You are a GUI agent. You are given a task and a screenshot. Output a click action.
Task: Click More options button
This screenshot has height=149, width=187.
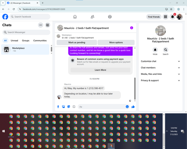click(116, 42)
